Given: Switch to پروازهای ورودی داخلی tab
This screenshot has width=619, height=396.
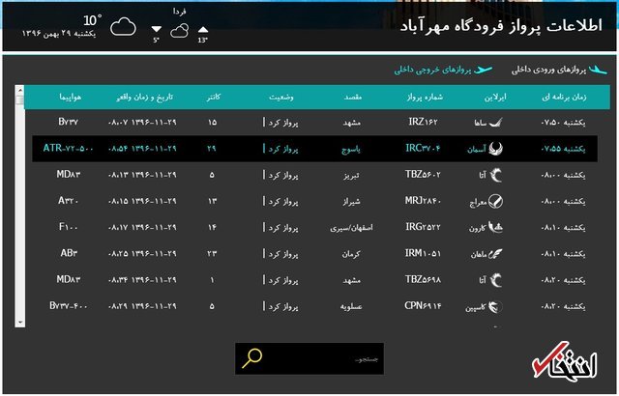Looking at the screenshot, I should (548, 71).
